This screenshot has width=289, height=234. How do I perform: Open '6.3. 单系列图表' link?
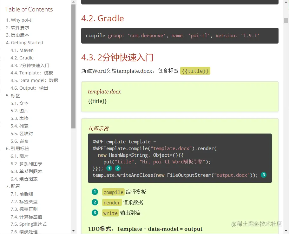26,171
